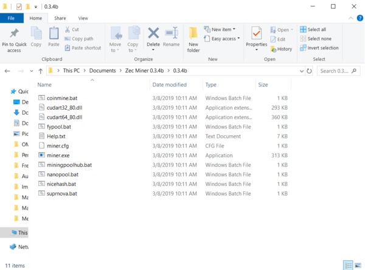The width and height of the screenshot is (365, 270).
Task: Click Zec Miner 0.3.4b breadcrumb
Action: click(x=144, y=71)
